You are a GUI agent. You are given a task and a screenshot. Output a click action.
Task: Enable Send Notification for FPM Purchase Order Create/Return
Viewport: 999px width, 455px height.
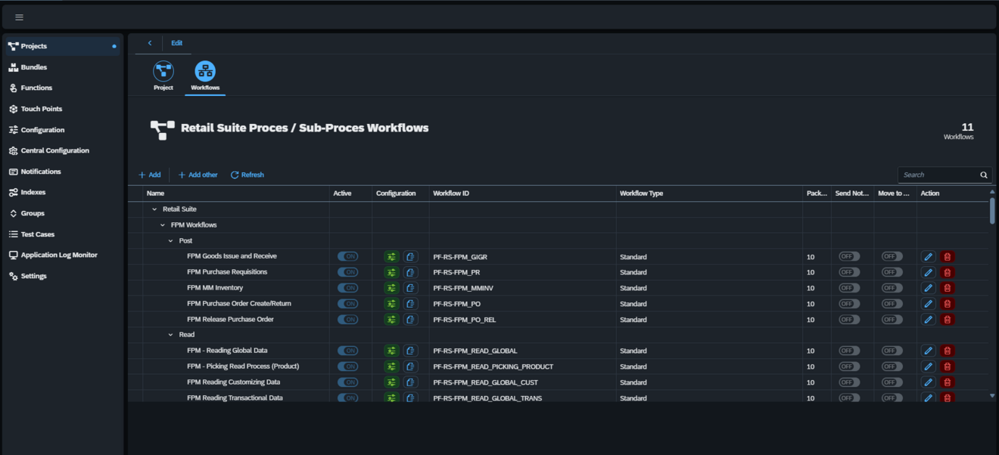[x=849, y=304]
